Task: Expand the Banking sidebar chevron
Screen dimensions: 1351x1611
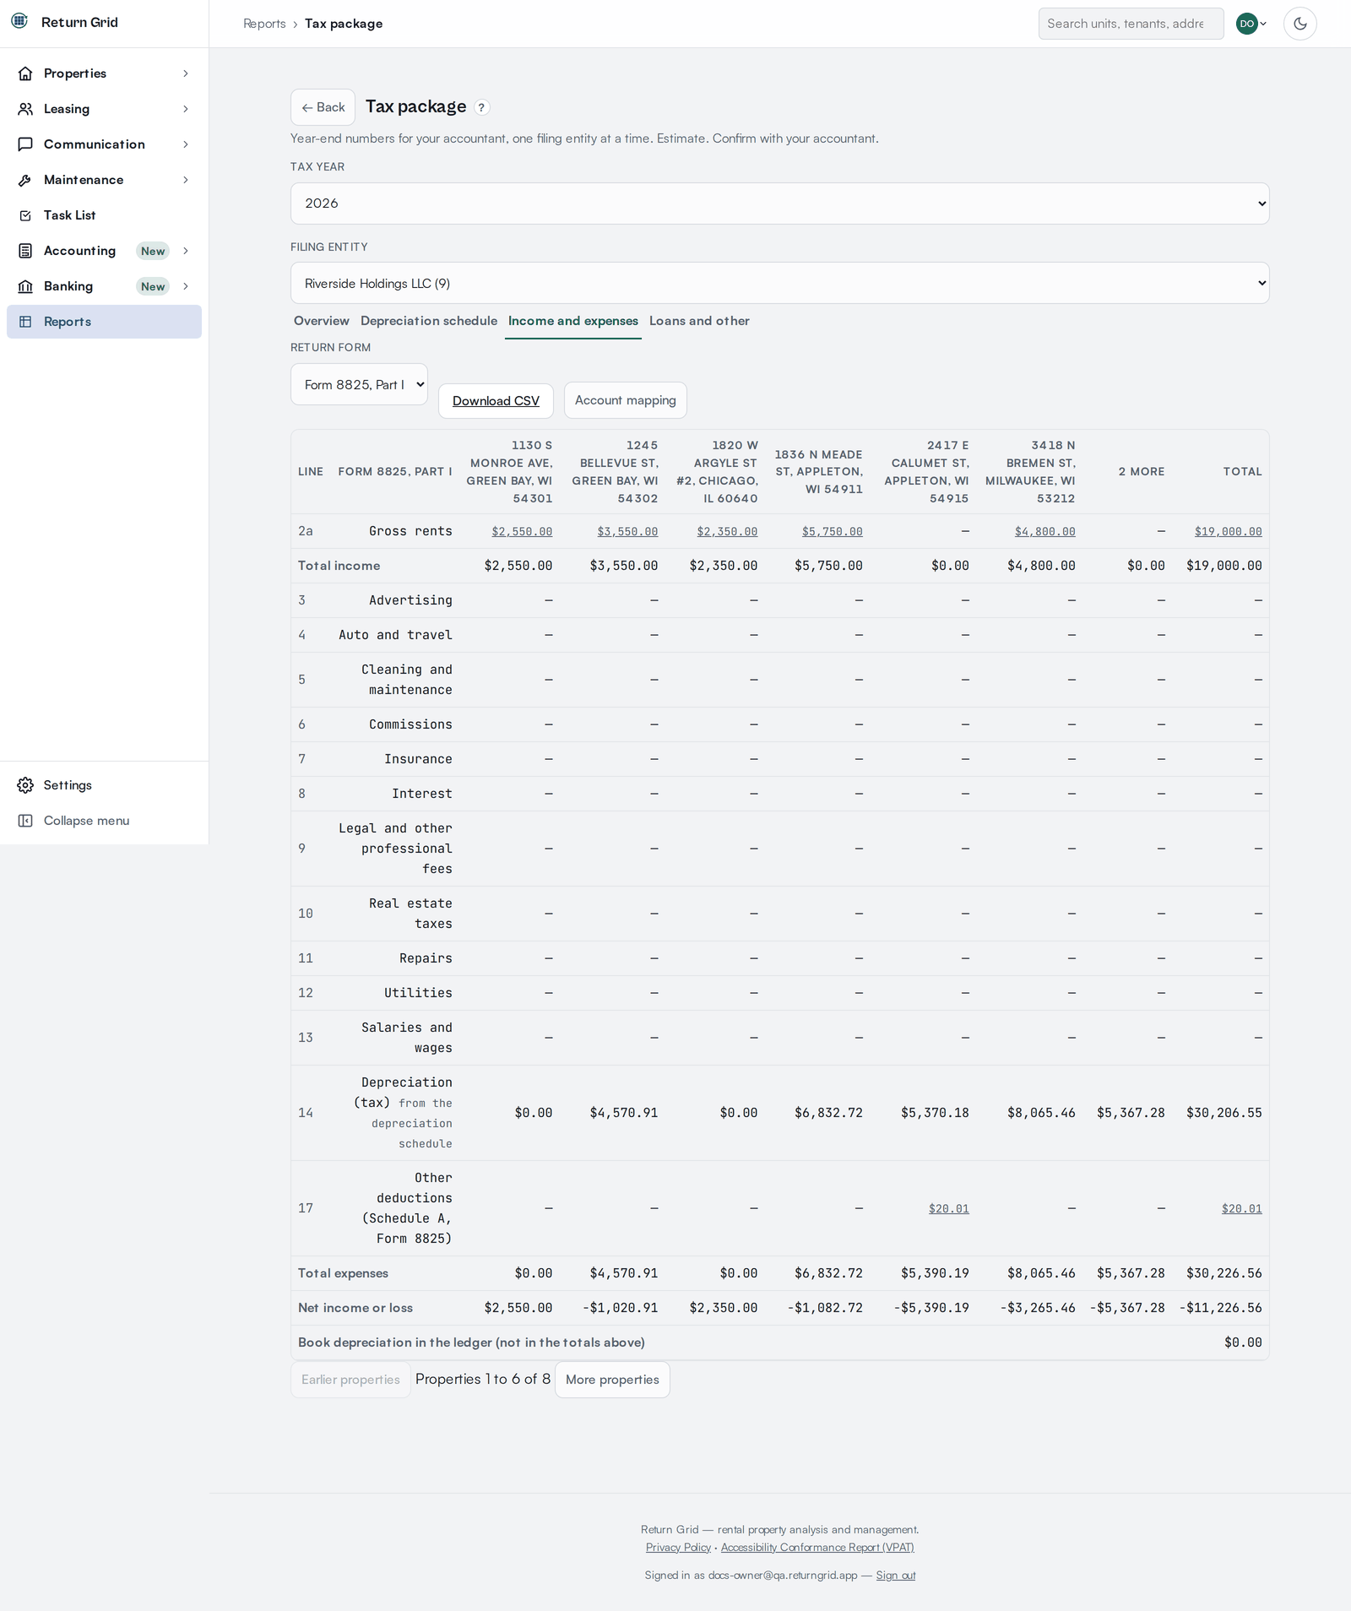Action: [186, 286]
